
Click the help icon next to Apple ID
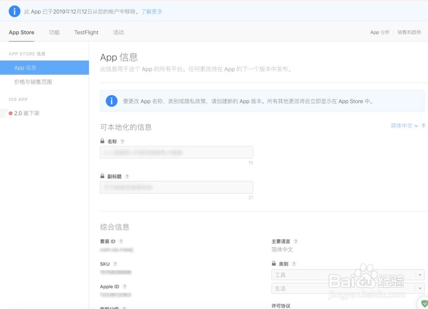click(x=125, y=287)
